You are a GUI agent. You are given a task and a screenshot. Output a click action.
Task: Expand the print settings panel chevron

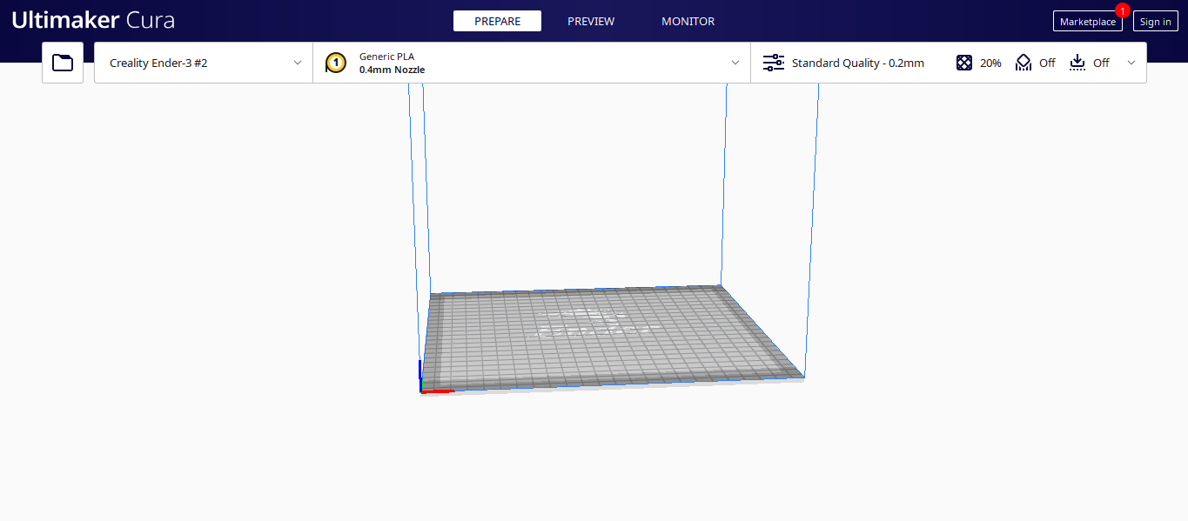(x=1131, y=63)
